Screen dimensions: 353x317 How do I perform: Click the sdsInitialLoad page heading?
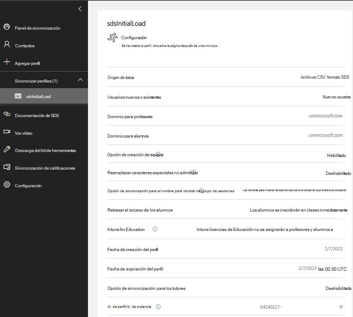(127, 24)
